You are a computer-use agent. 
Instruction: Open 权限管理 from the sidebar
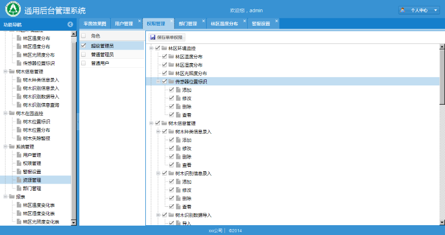click(32, 163)
